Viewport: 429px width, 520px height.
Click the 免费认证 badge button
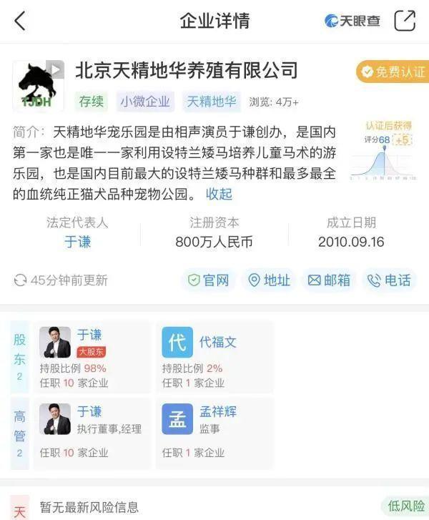click(x=393, y=72)
